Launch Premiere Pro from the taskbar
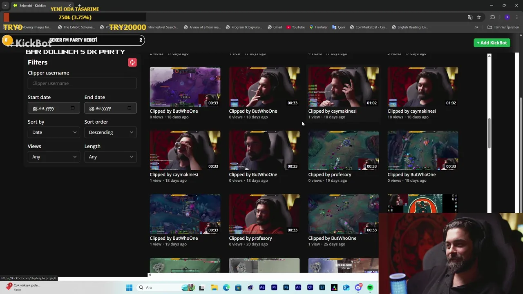Screen dimensions: 523x294 (x=274, y=287)
